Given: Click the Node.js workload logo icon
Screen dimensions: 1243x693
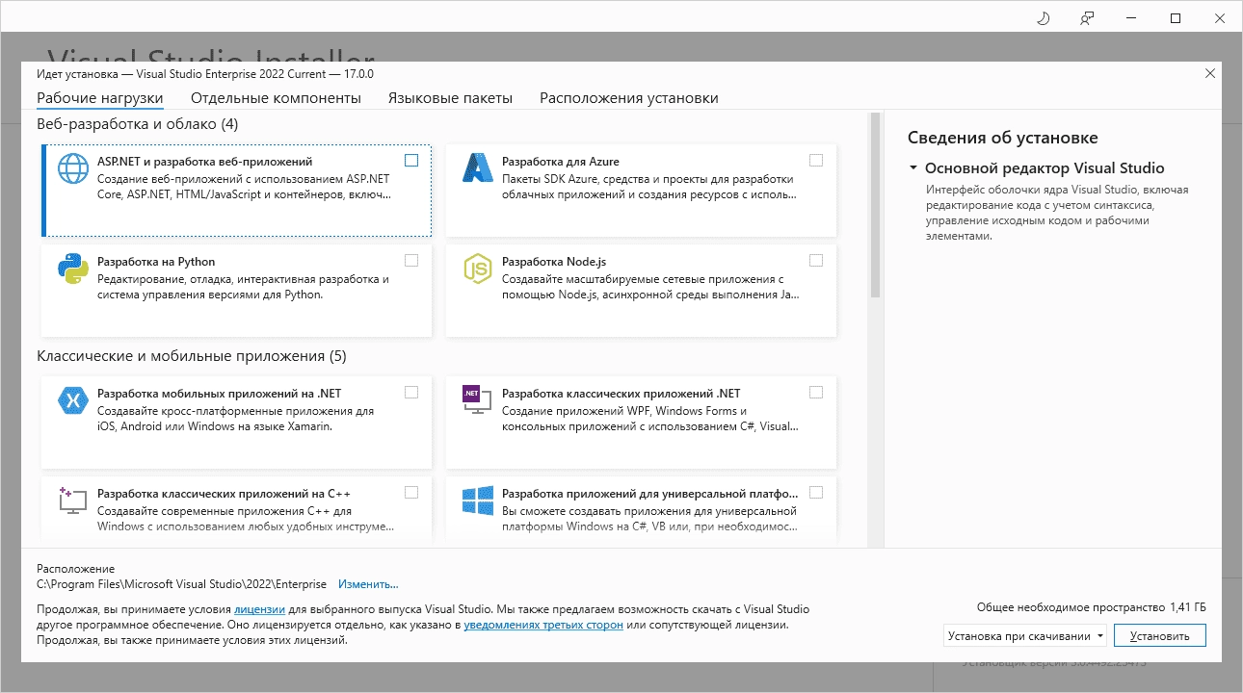Looking at the screenshot, I should [478, 269].
